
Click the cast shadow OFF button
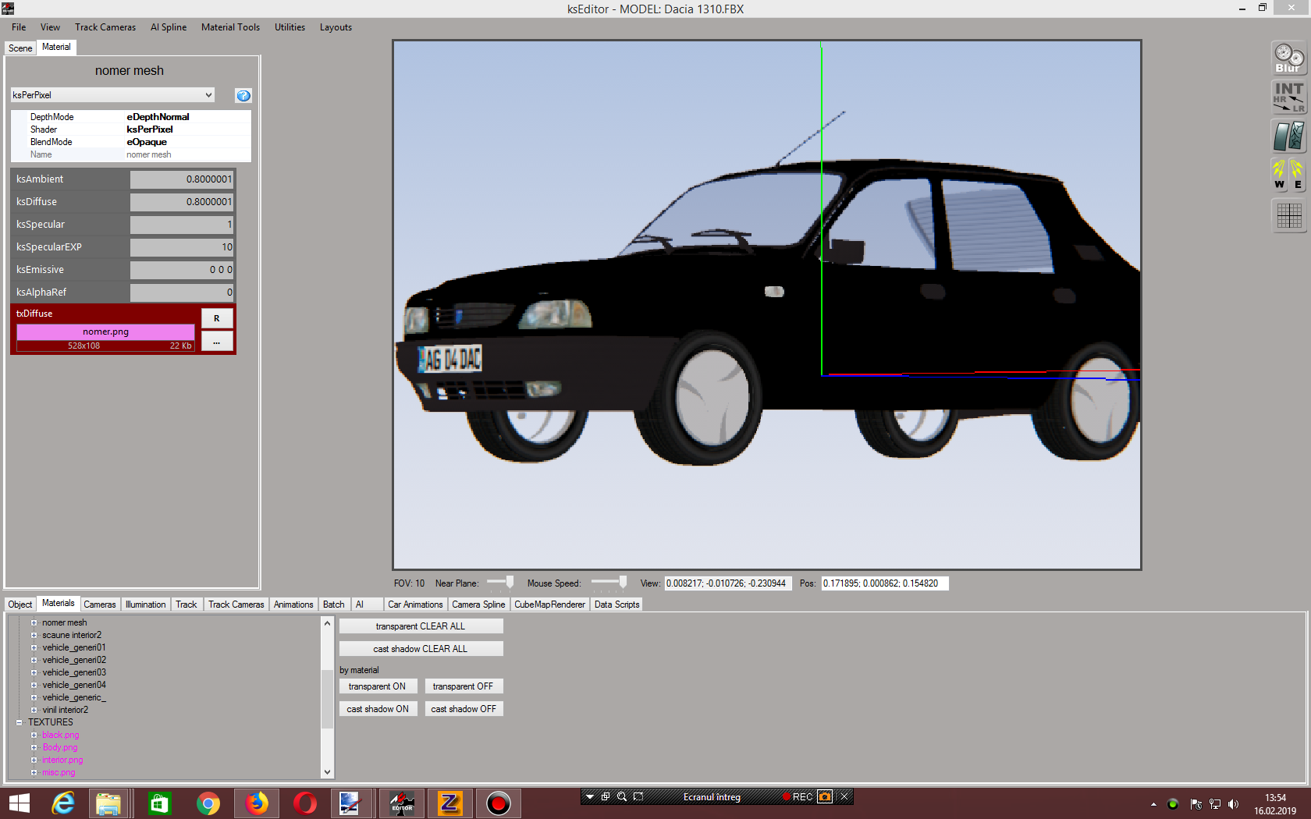point(464,709)
